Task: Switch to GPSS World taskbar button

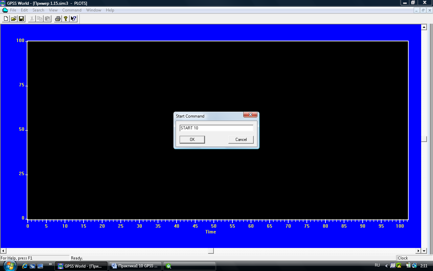Action: pos(81,266)
